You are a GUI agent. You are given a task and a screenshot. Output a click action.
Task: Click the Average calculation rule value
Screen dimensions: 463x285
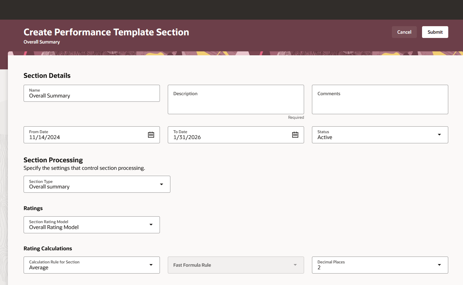tap(39, 268)
